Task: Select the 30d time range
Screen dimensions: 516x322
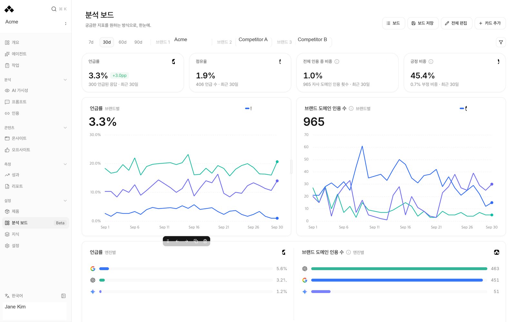Action: tap(107, 42)
